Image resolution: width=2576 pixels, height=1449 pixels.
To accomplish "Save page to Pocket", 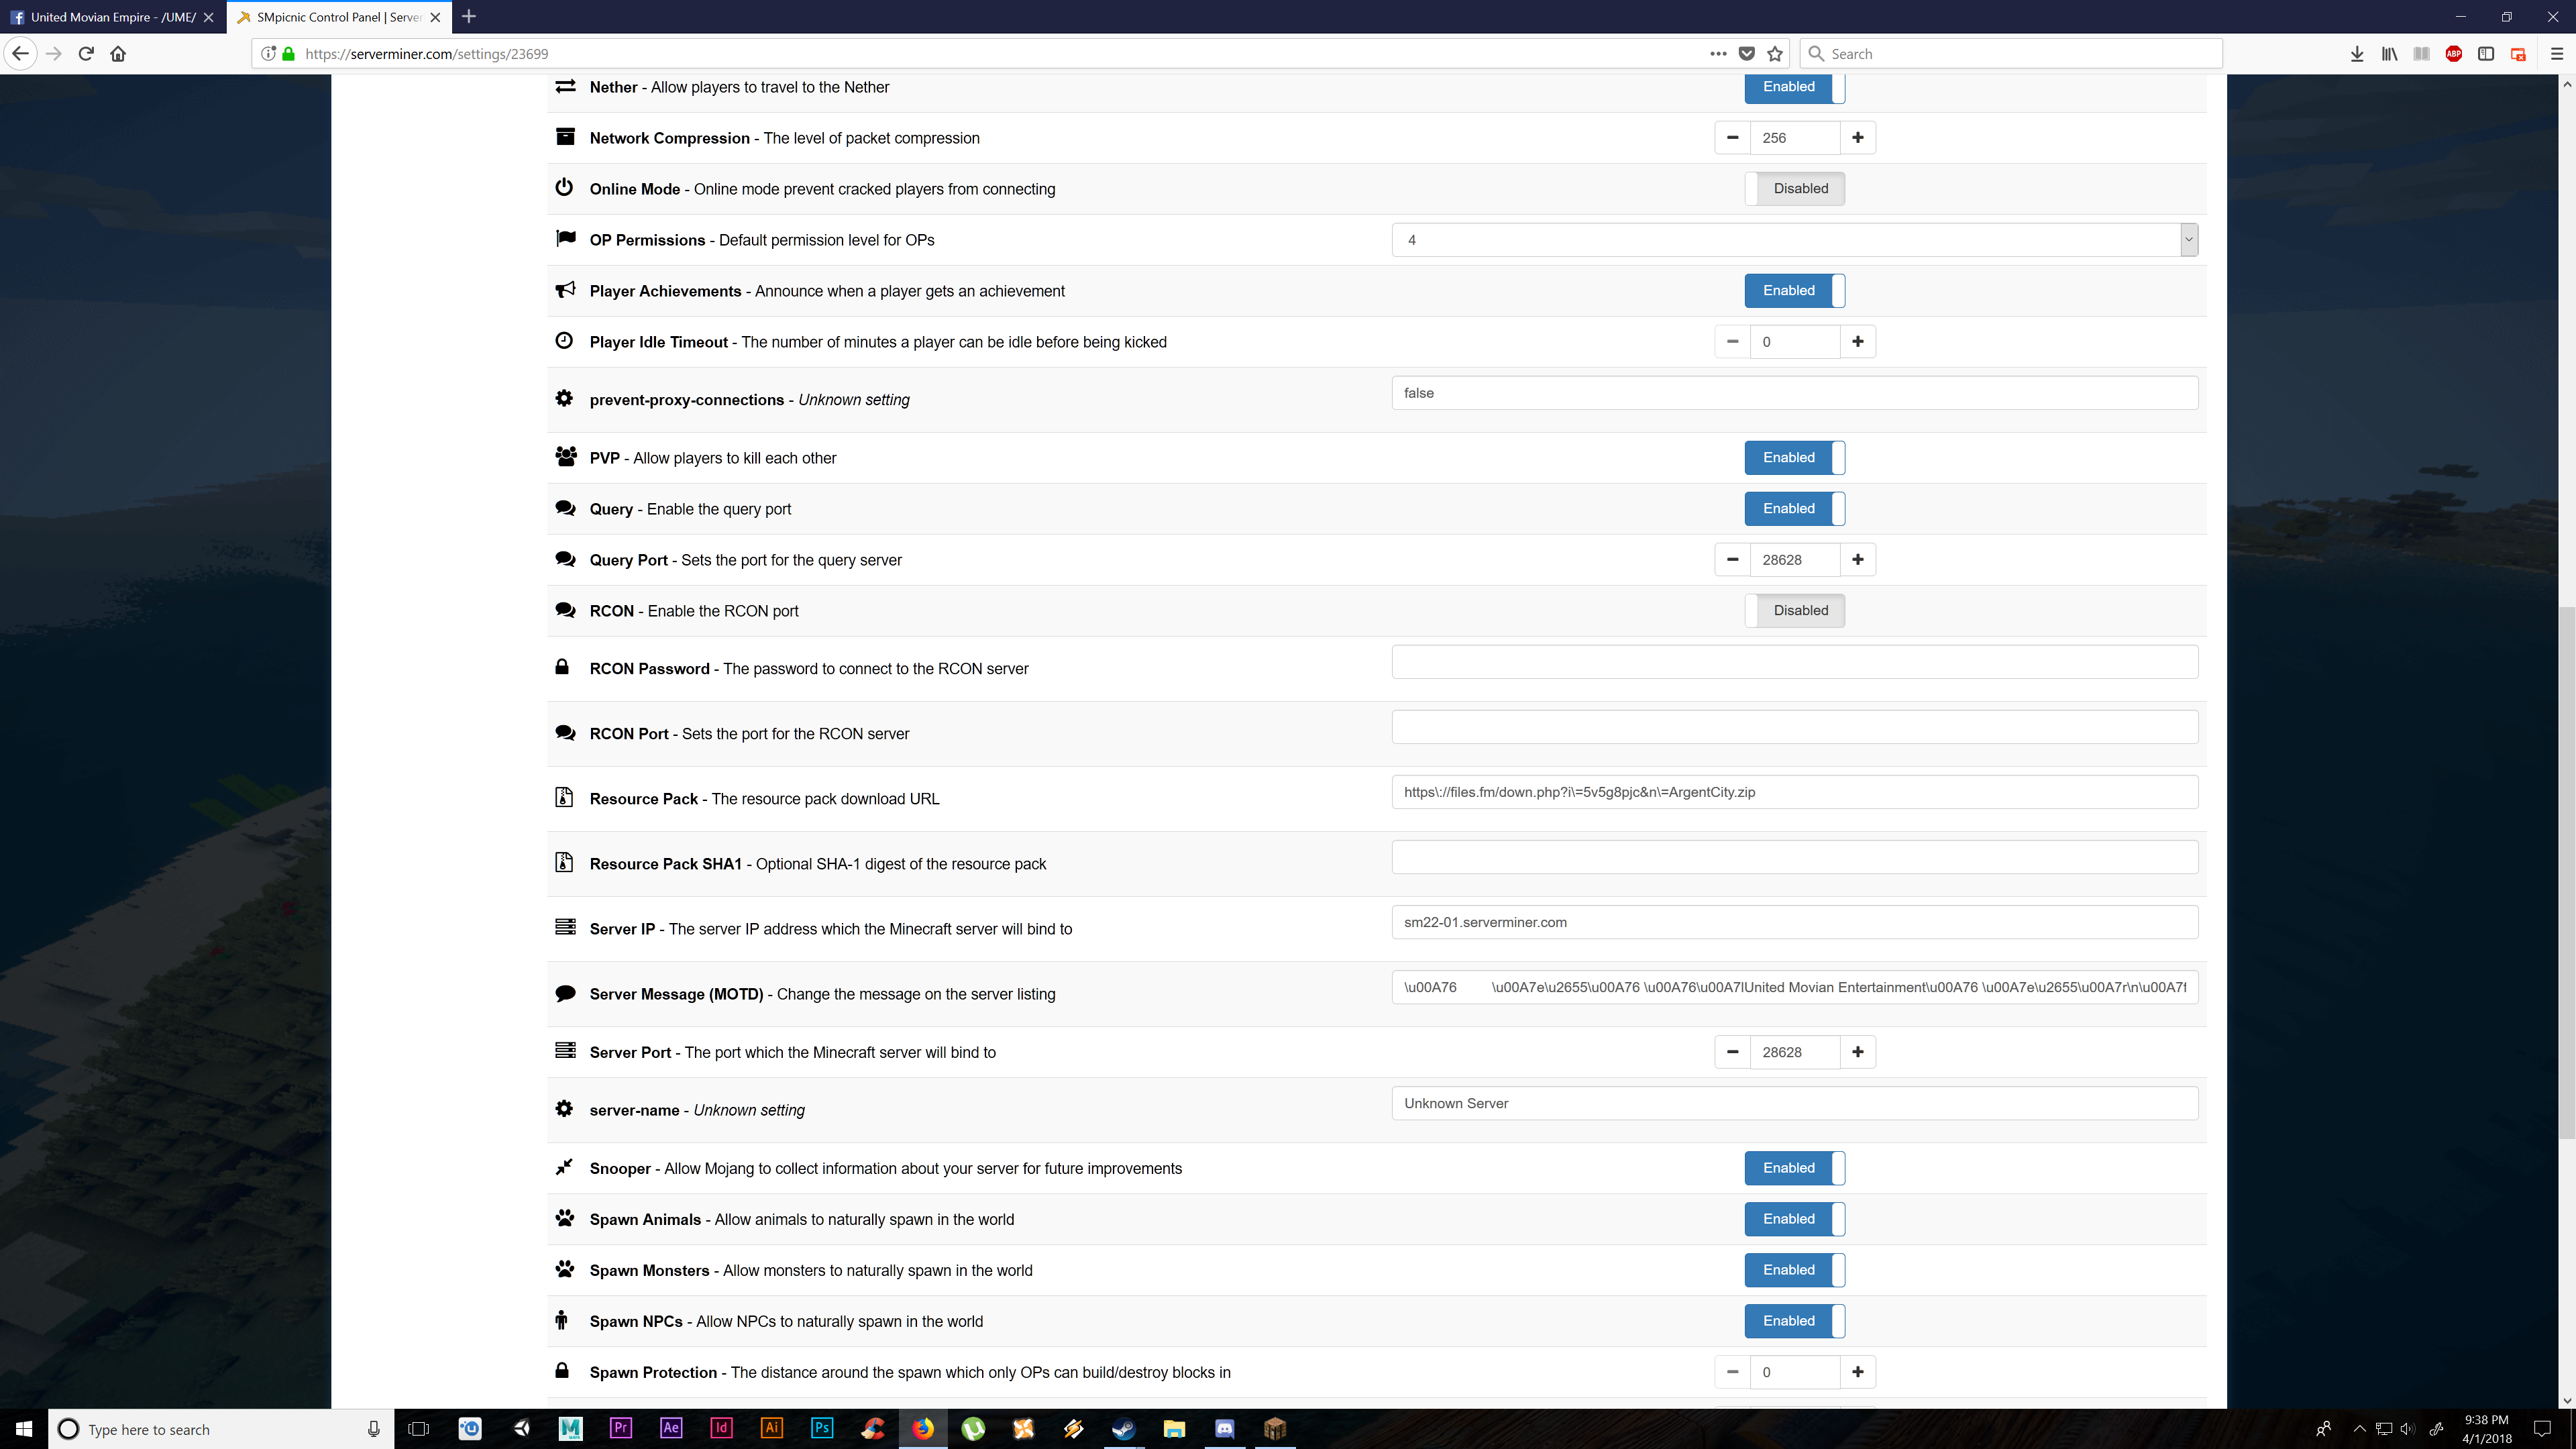I will tap(1747, 54).
